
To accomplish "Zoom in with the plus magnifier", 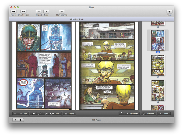I will [46, 113].
